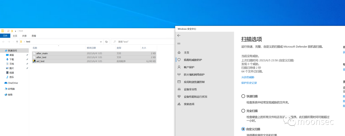Open 设备安全性 in Security sidebar
This screenshot has width=345, height=136.
(190, 89)
